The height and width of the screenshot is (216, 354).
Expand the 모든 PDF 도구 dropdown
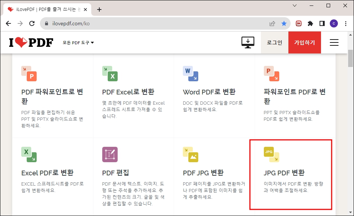tap(78, 42)
